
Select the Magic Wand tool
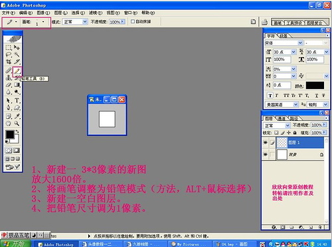coord(17,54)
